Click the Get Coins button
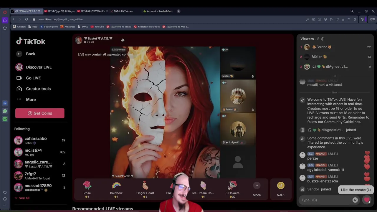The width and height of the screenshot is (377, 212). (40, 113)
